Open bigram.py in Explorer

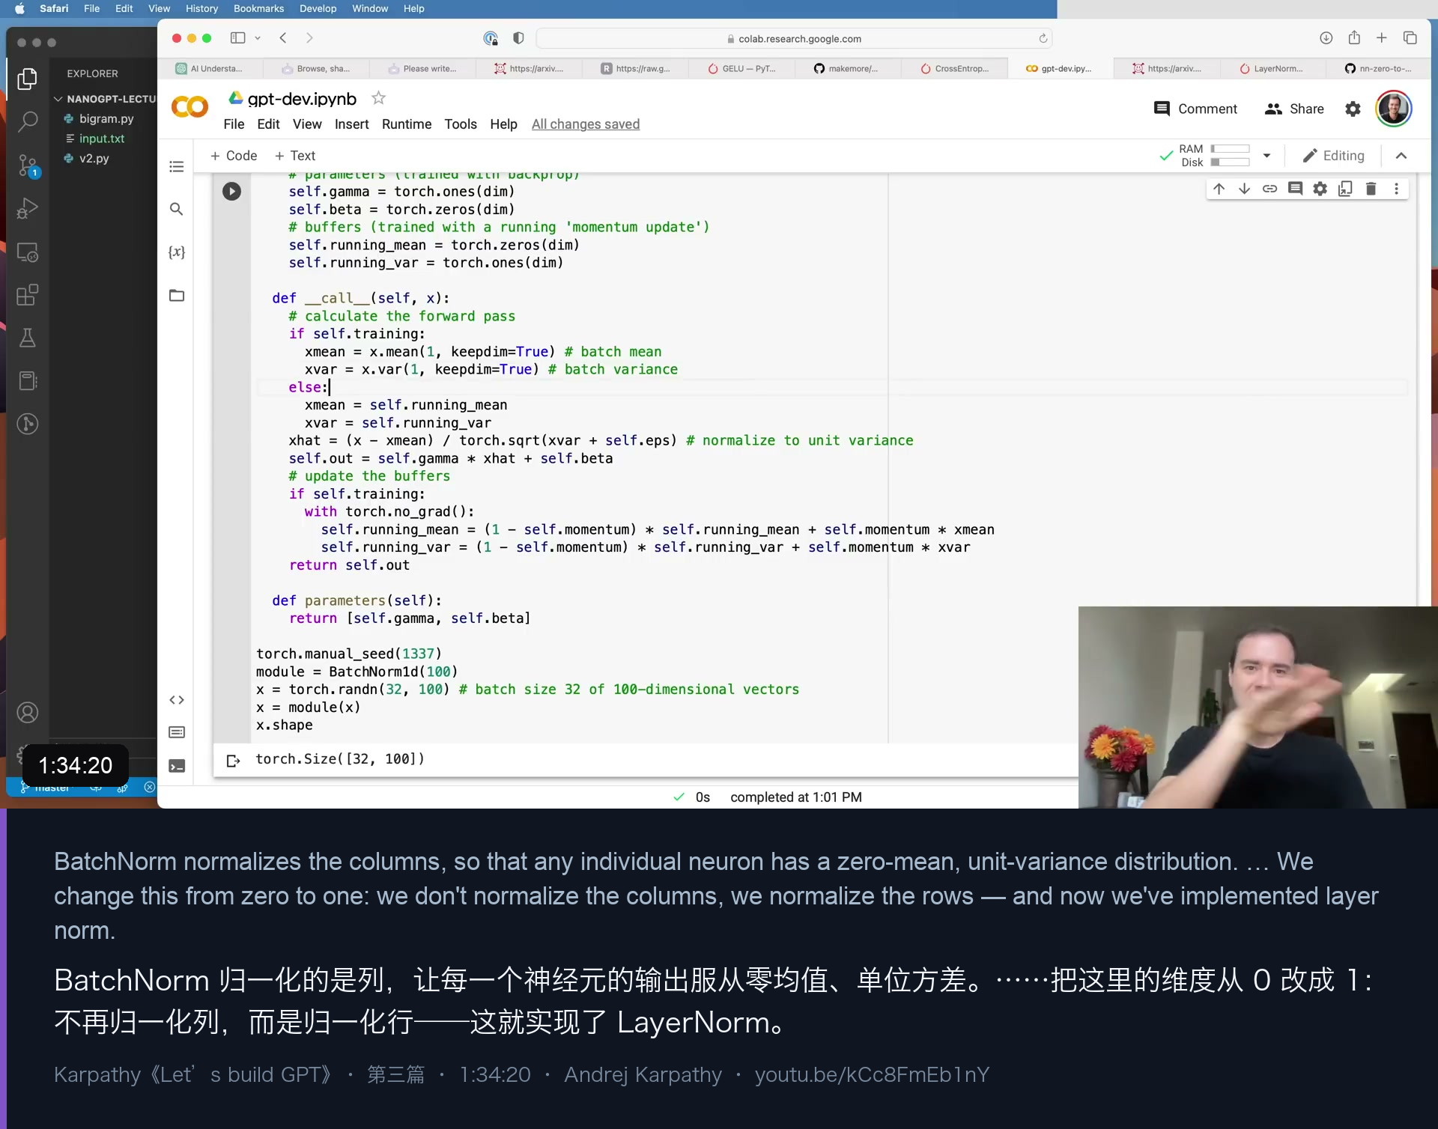click(106, 118)
